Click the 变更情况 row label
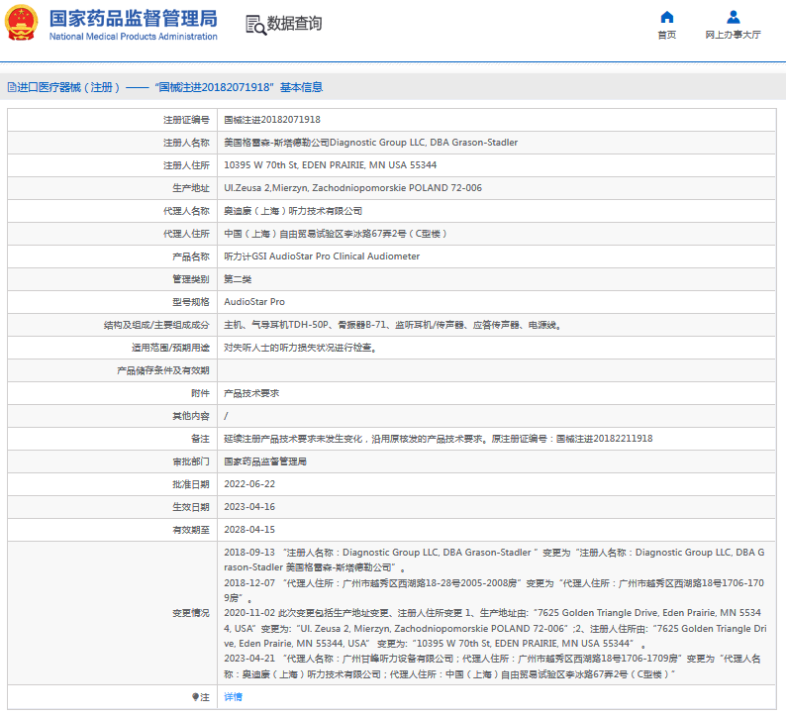786x717 pixels. (191, 613)
